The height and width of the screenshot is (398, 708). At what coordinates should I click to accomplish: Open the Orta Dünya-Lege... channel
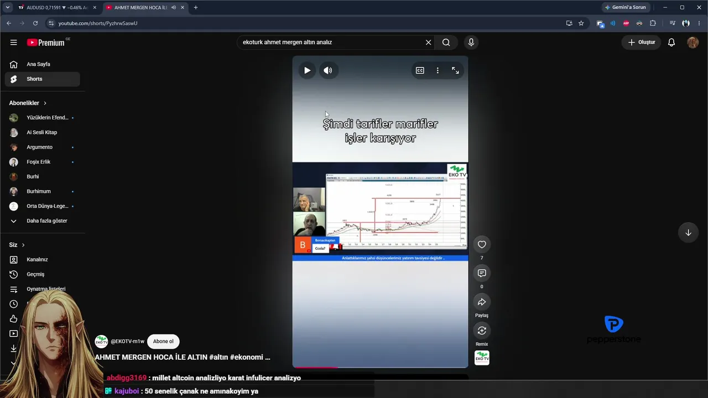(x=42, y=206)
